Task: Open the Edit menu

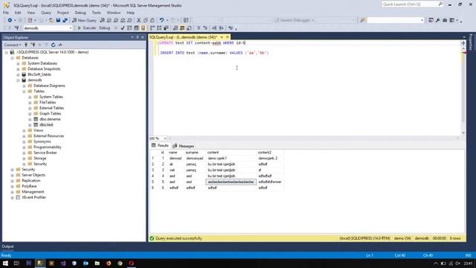Action: point(18,13)
